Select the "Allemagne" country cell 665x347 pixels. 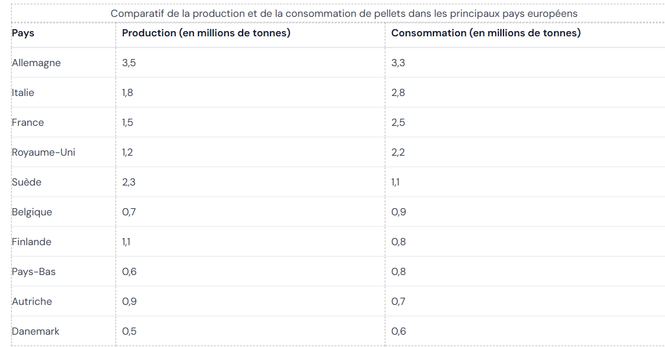point(36,63)
